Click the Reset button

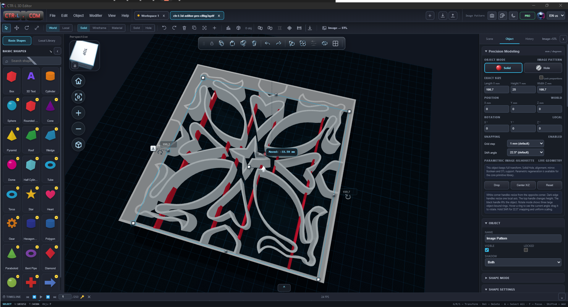[549, 185]
